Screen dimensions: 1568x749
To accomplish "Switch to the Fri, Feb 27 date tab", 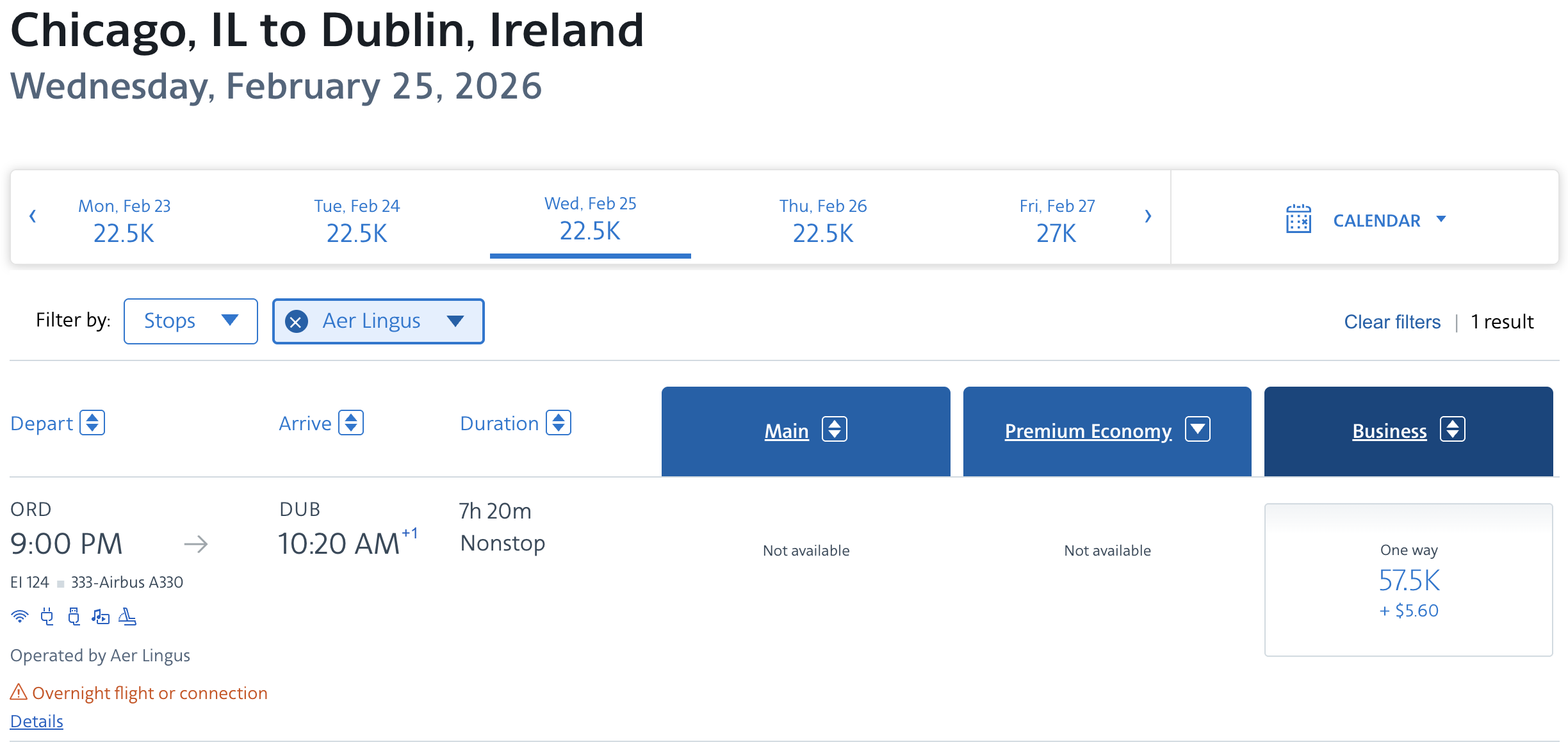I will pos(1057,220).
